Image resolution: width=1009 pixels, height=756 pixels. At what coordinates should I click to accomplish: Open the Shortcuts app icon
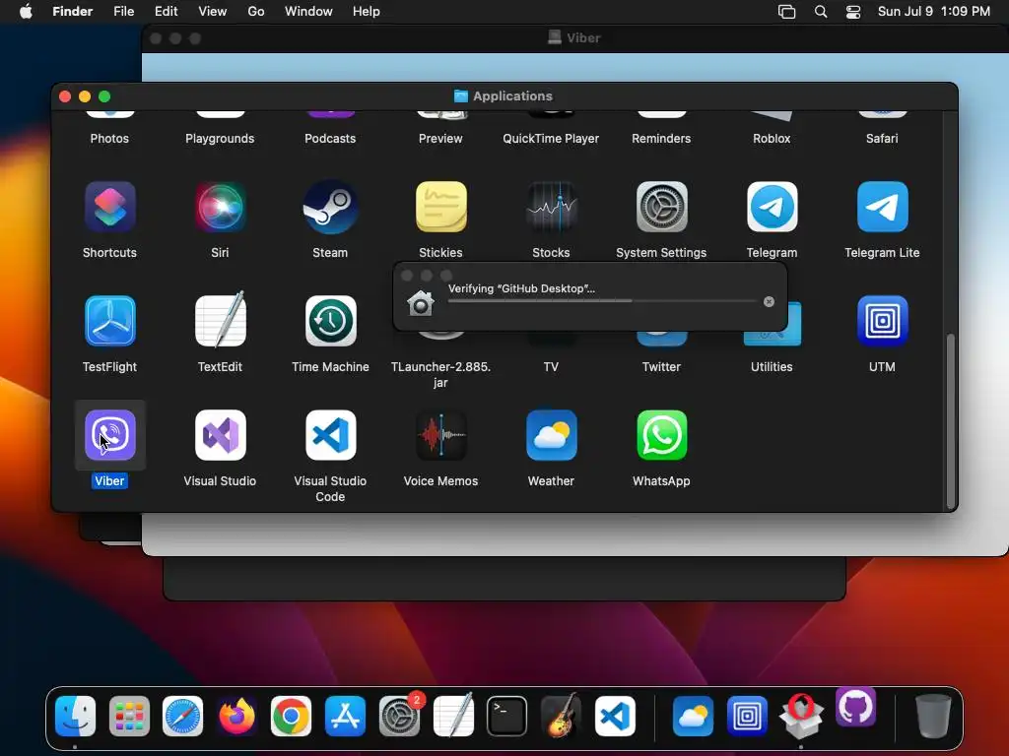click(110, 207)
